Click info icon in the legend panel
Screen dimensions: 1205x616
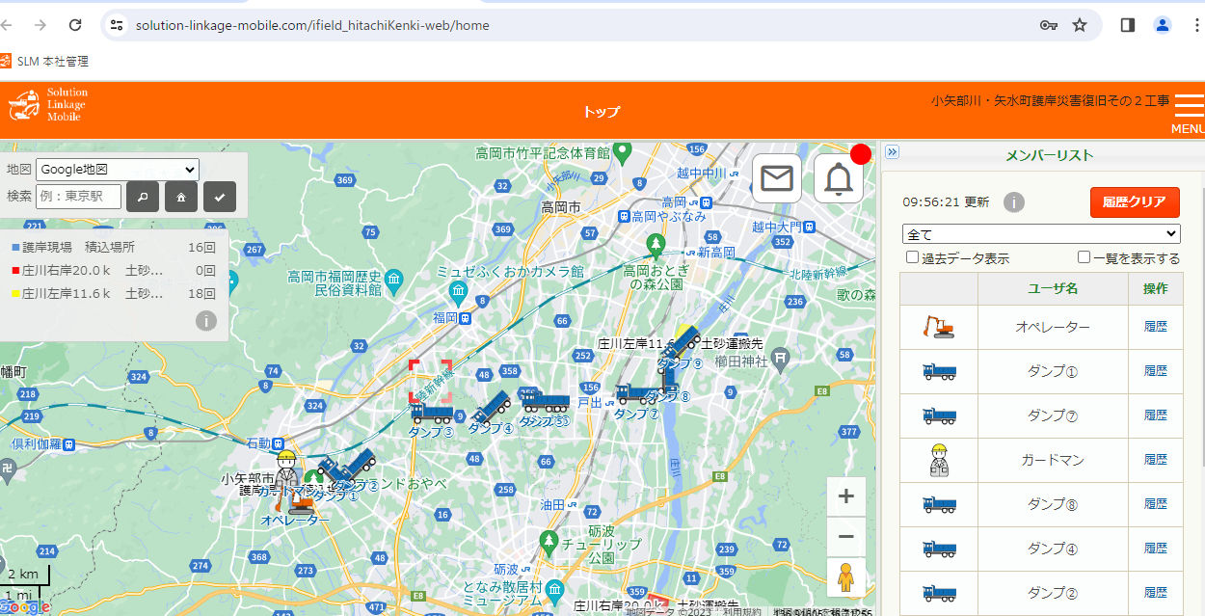pyautogui.click(x=205, y=321)
